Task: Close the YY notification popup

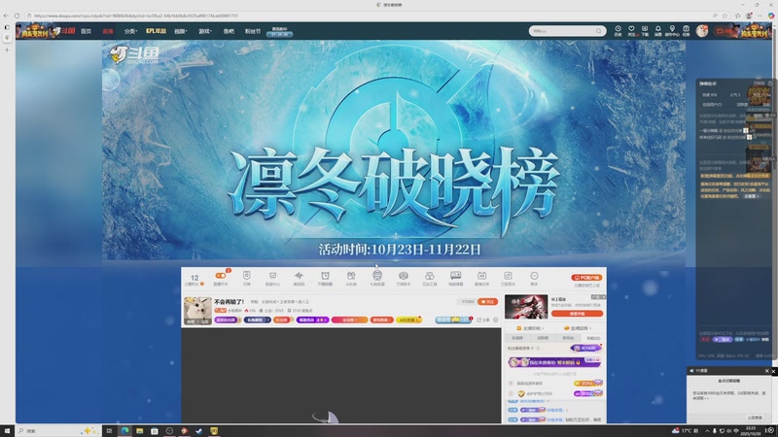Action: 766,371
